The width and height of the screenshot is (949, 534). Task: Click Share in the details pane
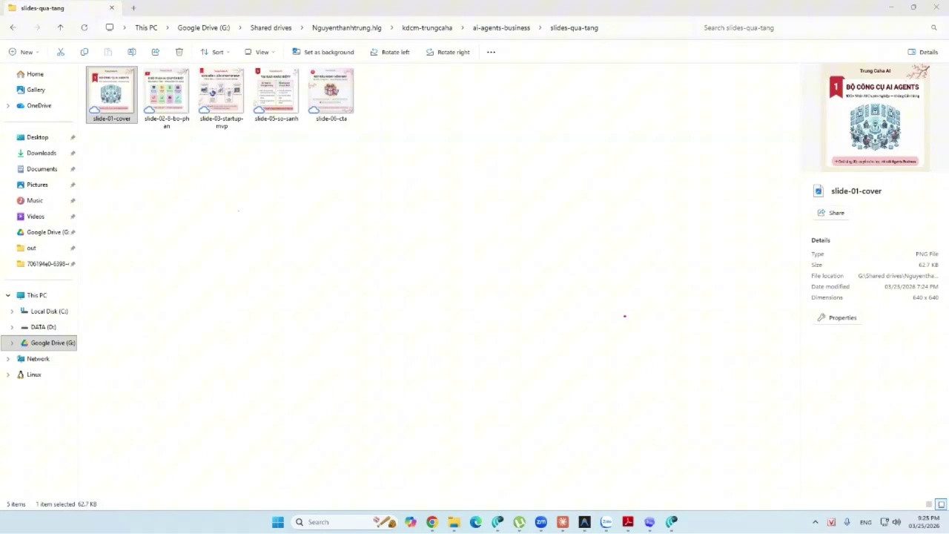(830, 213)
